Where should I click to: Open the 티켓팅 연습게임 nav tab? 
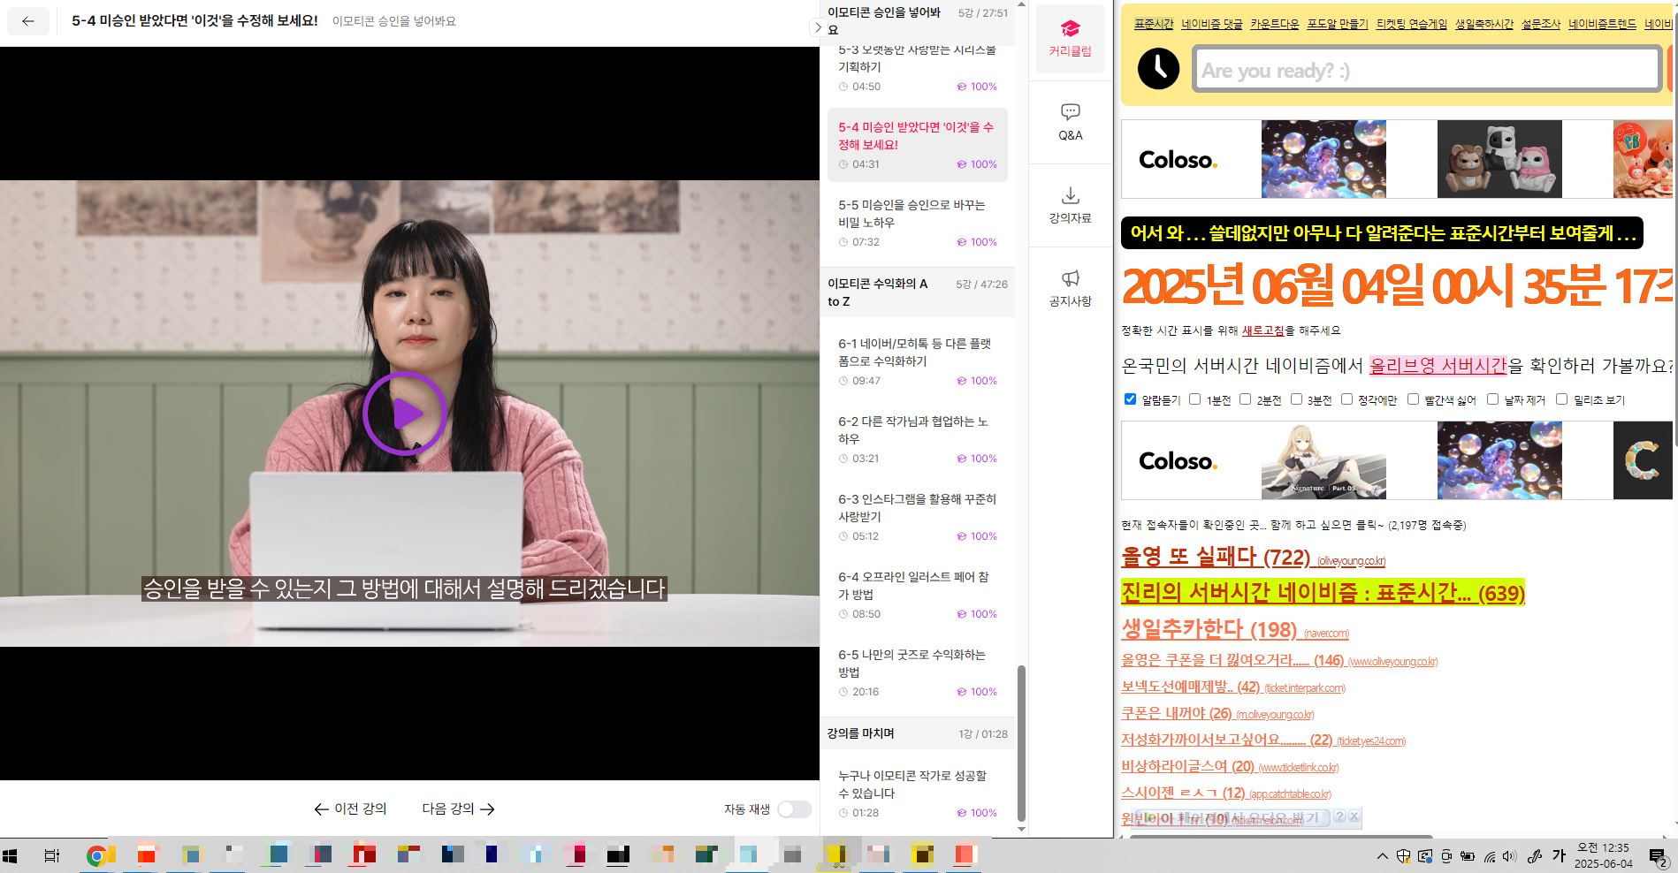[x=1411, y=24]
